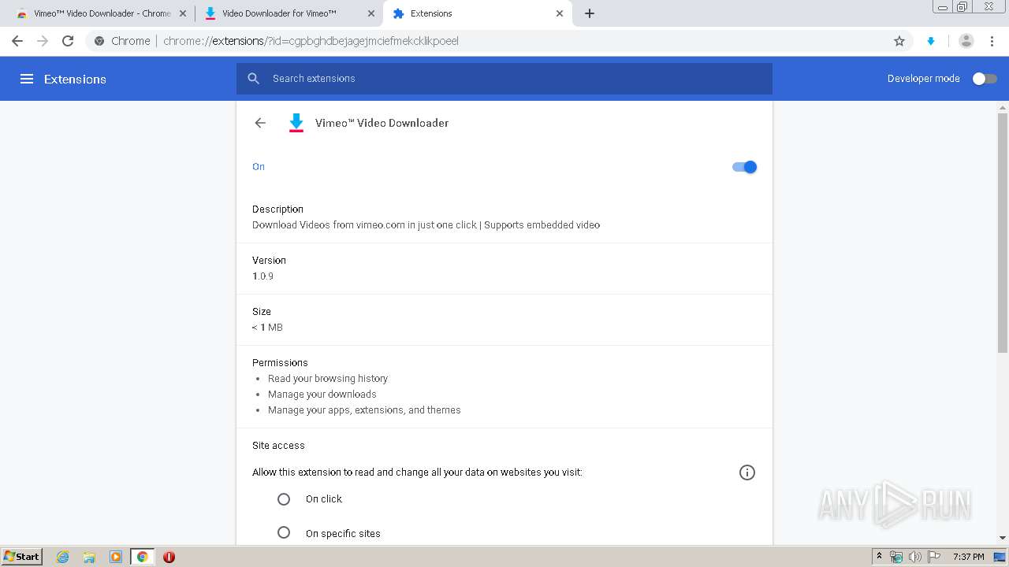Viewport: 1009px width, 567px height.
Task: Navigate back in browser history
Action: pyautogui.click(x=17, y=41)
